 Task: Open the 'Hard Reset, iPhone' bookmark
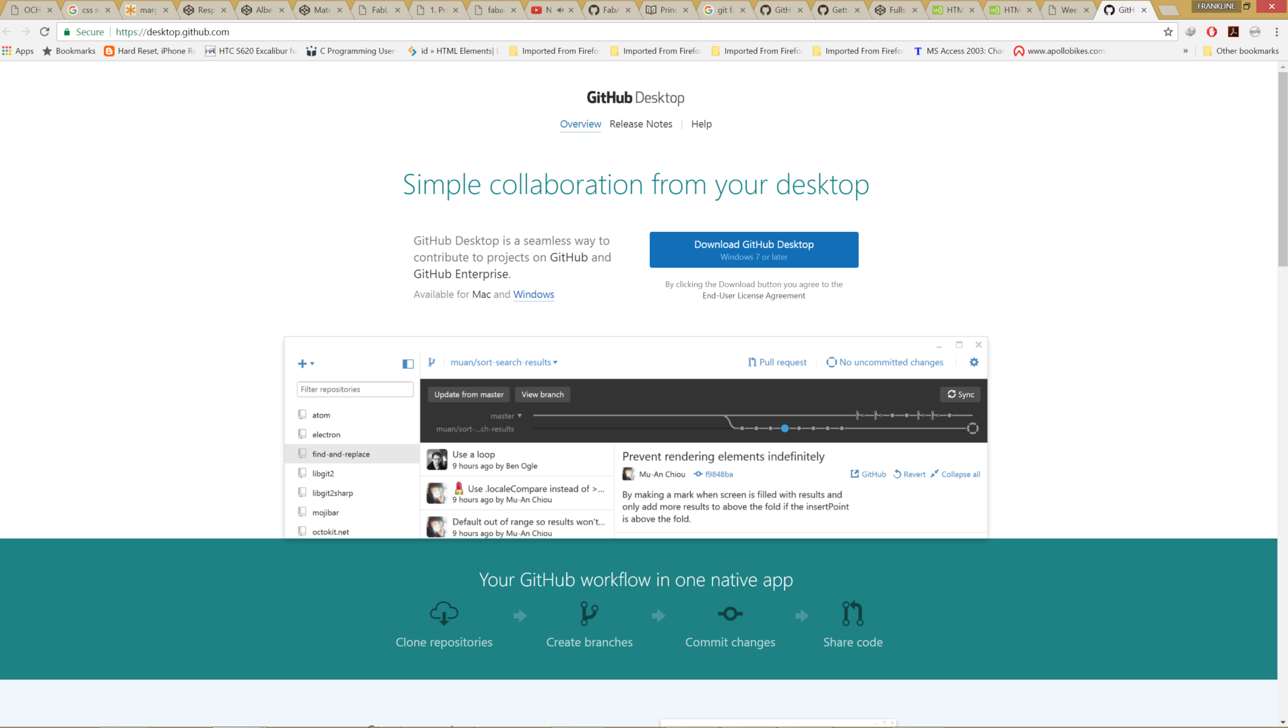pos(150,51)
